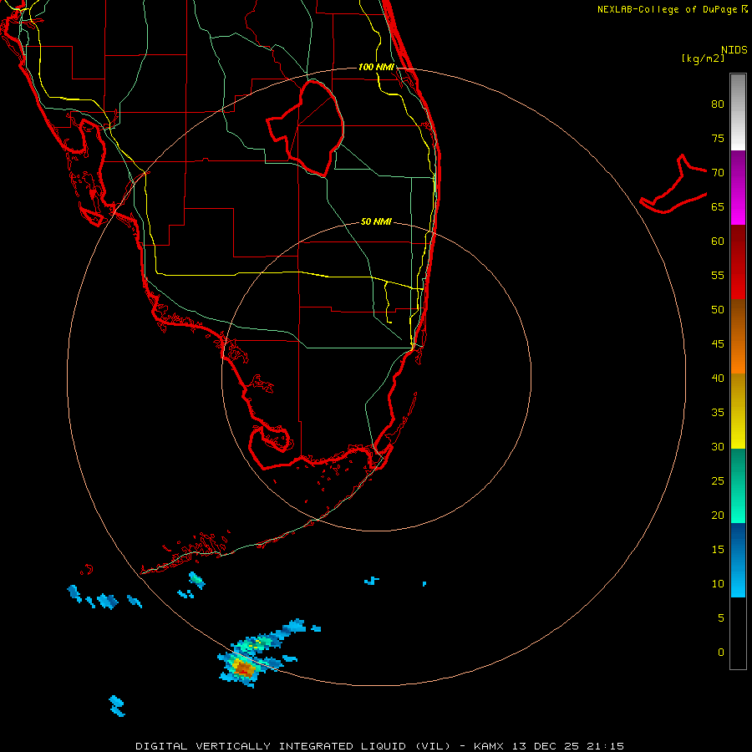
Task: Click the magenta segment of the color scale
Action: [x=738, y=187]
